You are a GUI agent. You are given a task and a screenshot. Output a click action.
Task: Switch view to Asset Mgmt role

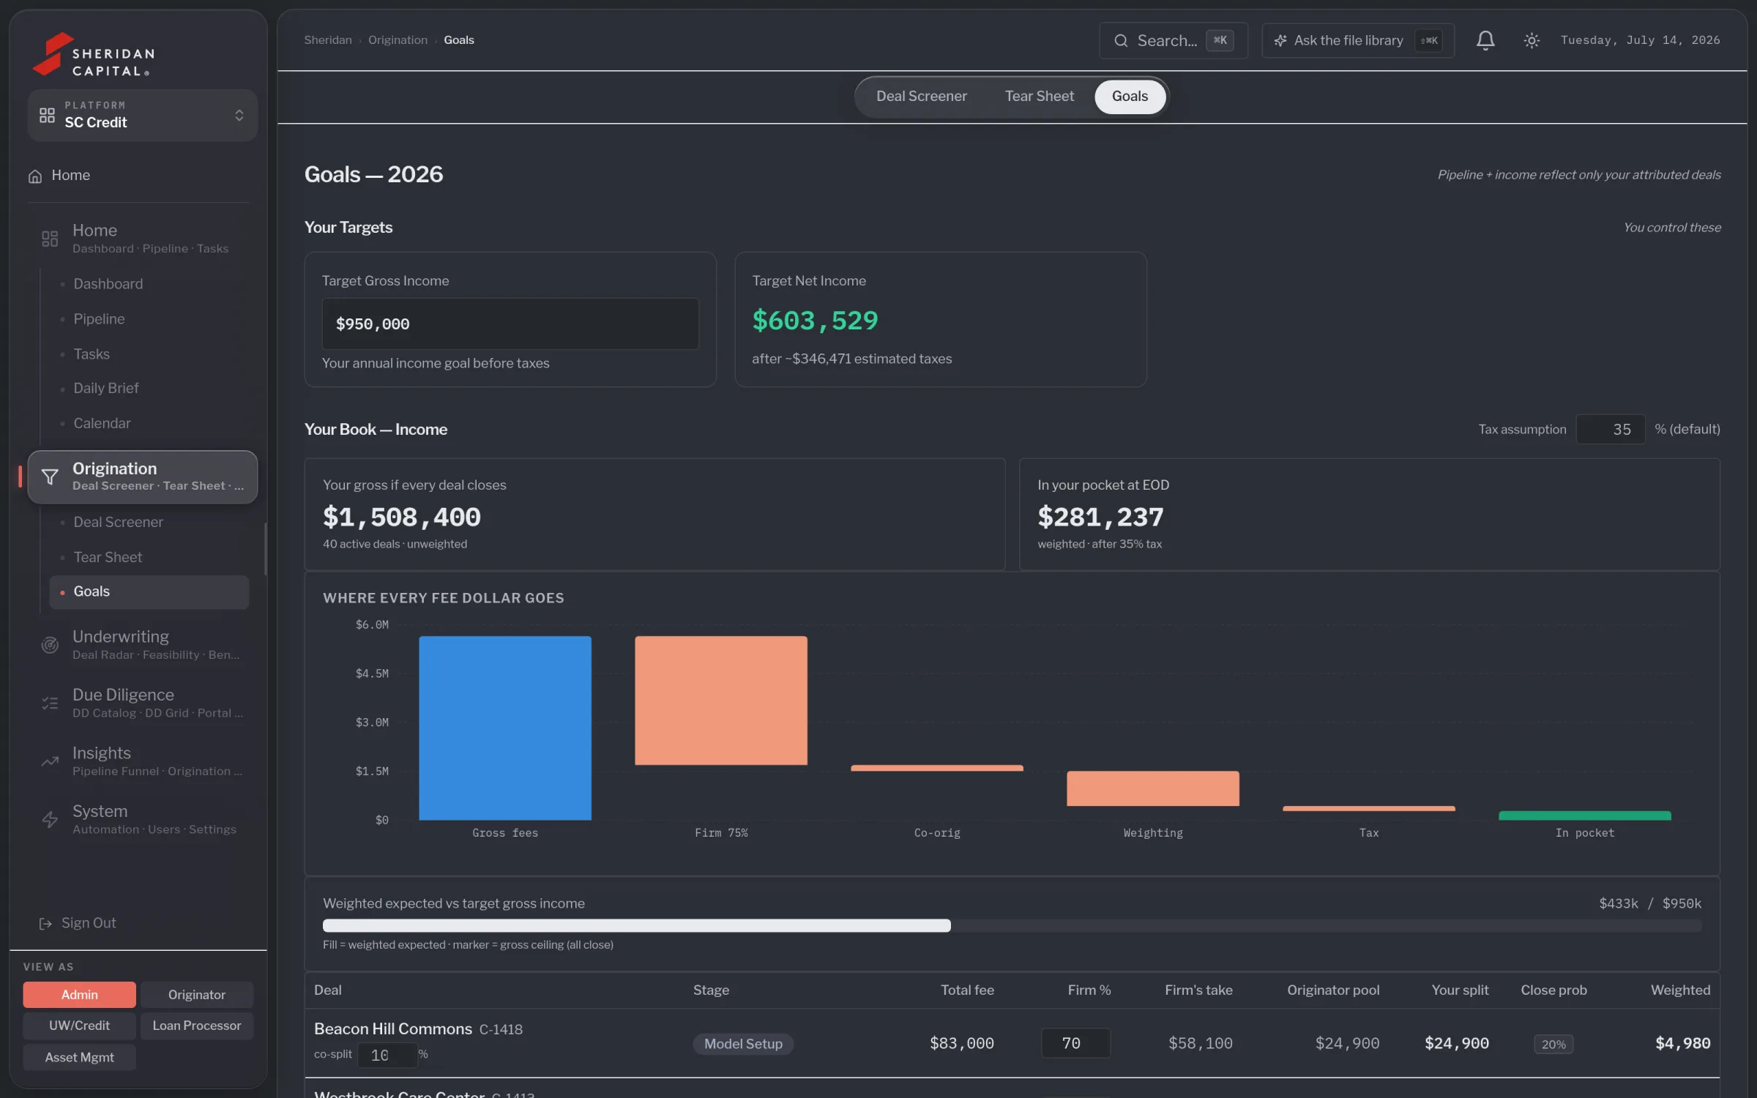click(79, 1057)
